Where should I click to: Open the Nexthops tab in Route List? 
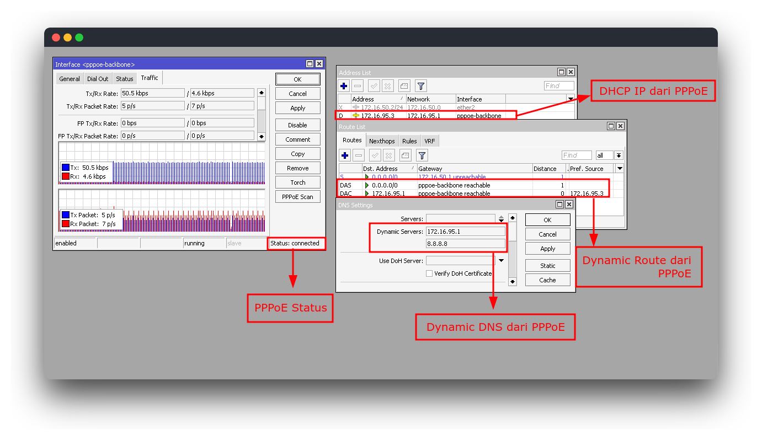pos(382,141)
